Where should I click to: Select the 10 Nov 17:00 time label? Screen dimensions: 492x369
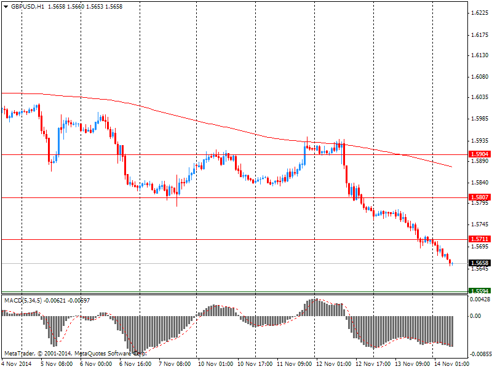(255, 363)
